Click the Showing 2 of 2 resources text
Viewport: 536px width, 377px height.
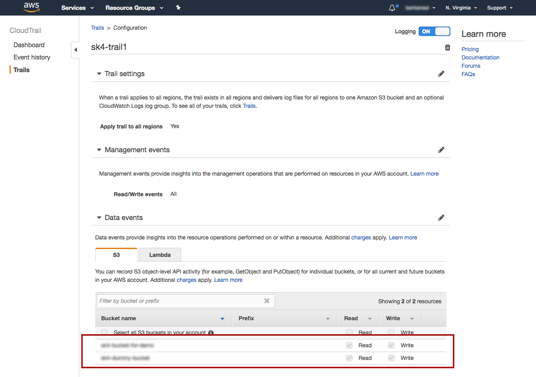[x=410, y=301]
